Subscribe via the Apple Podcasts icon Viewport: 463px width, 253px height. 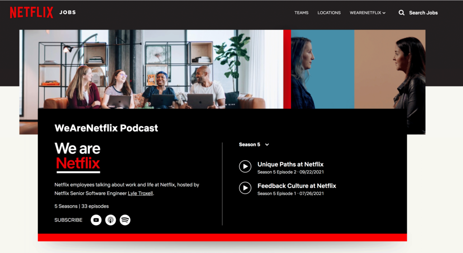click(x=110, y=220)
